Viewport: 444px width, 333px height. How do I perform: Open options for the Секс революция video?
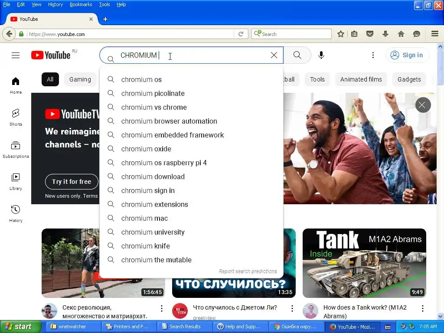pyautogui.click(x=161, y=308)
